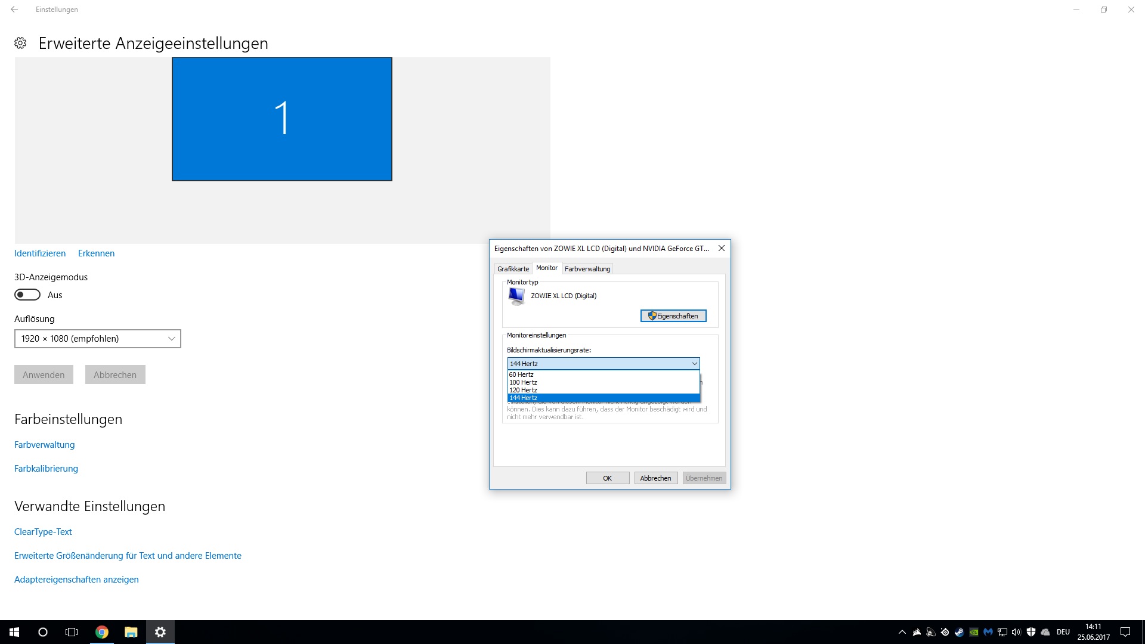Click the Malwarebytes tray icon
The height and width of the screenshot is (644, 1145).
(988, 632)
